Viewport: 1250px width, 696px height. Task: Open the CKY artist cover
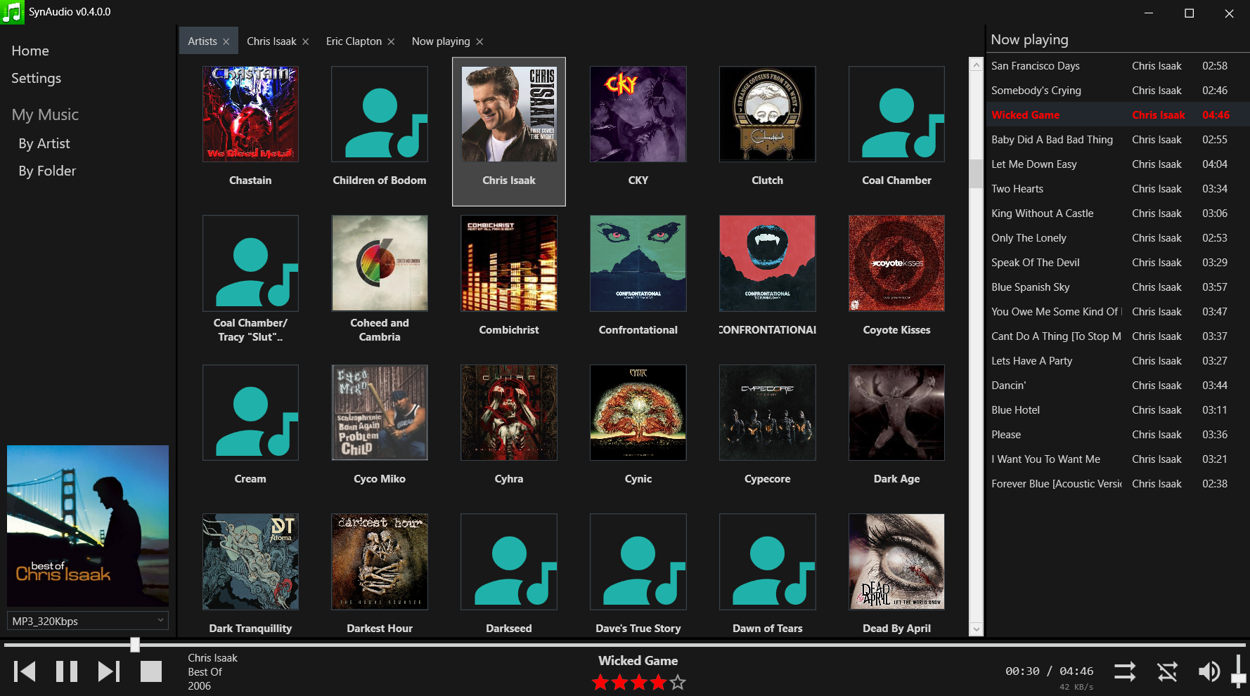pyautogui.click(x=638, y=114)
